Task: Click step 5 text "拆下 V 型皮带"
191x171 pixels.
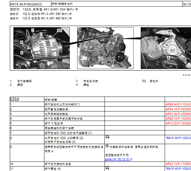Action: [54, 123]
